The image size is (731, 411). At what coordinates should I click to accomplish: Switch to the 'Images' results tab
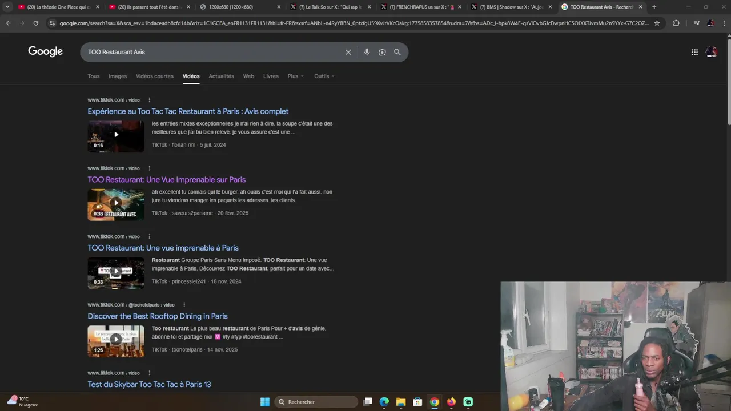118,76
